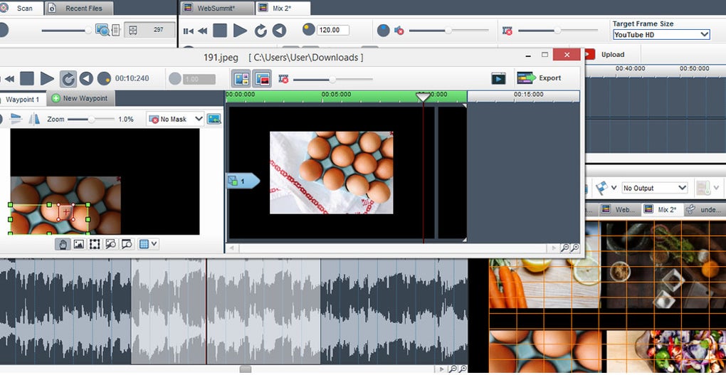The width and height of the screenshot is (726, 375).
Task: Click the 120.00 tempo field
Action: tap(333, 30)
